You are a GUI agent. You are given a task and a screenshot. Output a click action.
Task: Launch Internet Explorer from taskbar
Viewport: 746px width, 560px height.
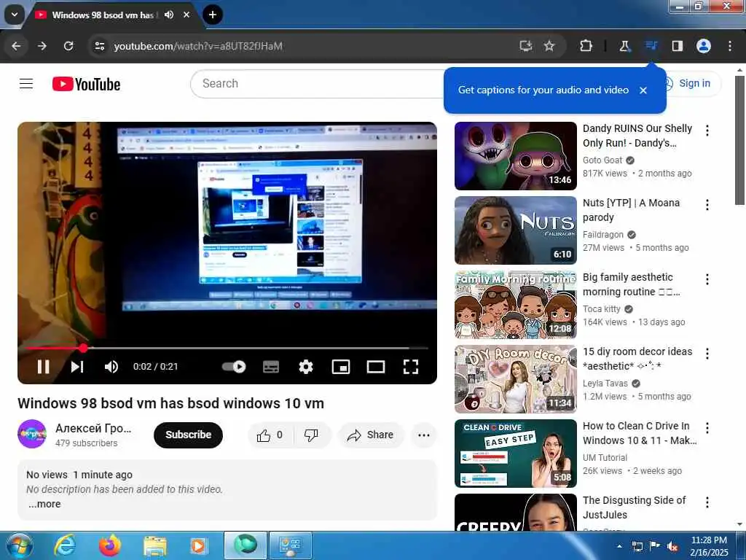click(64, 545)
